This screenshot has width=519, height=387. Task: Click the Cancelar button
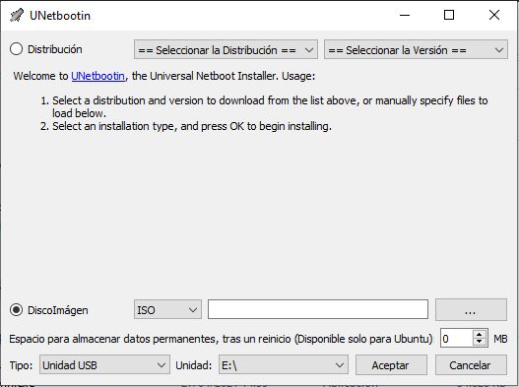coord(471,364)
